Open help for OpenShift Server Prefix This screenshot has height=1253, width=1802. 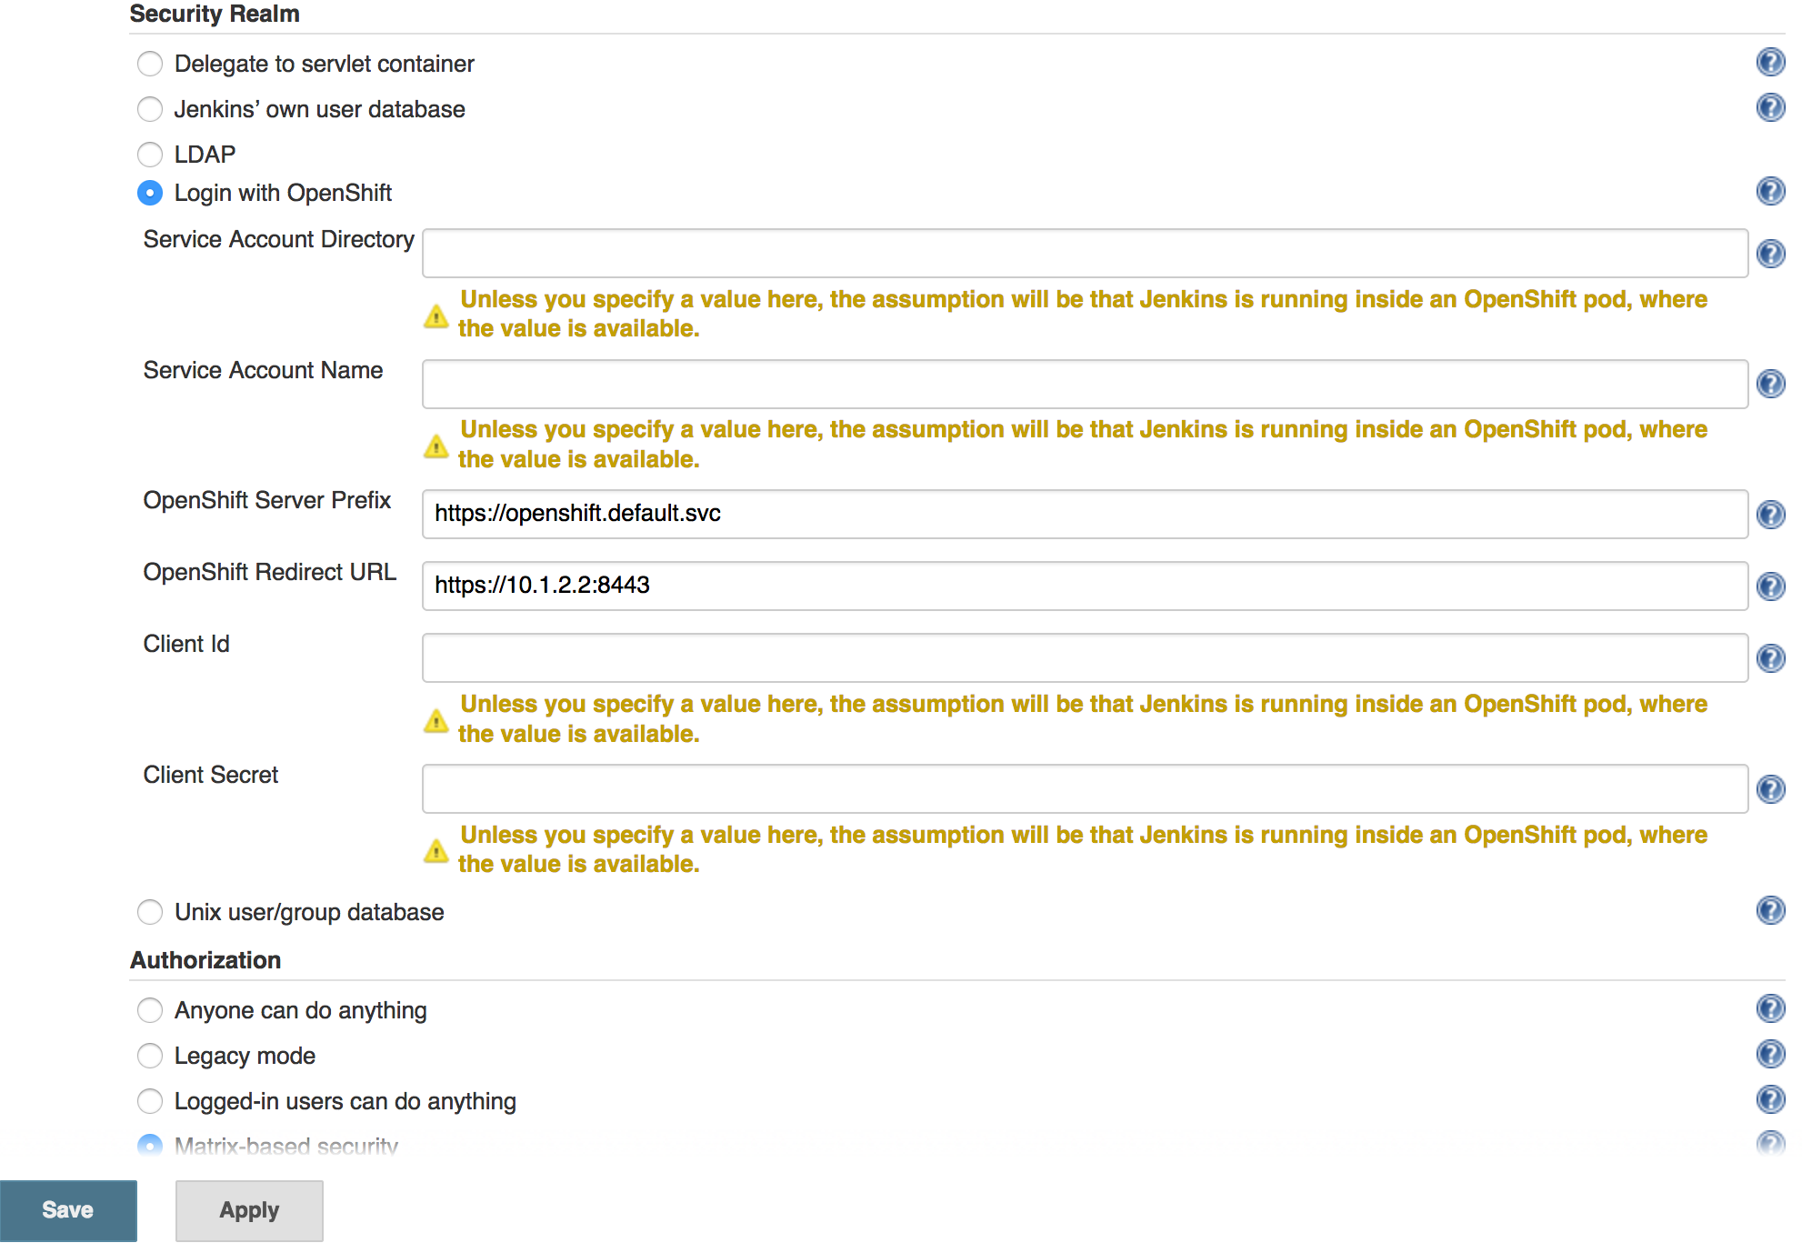1771,515
